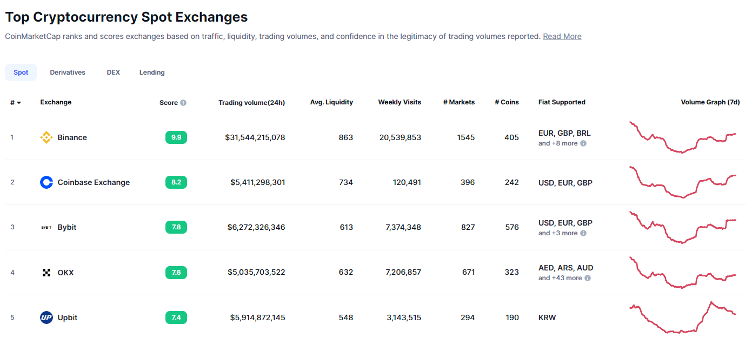The width and height of the screenshot is (752, 344).
Task: Click info icon next to Bybit's +3 more
Action: tap(583, 233)
